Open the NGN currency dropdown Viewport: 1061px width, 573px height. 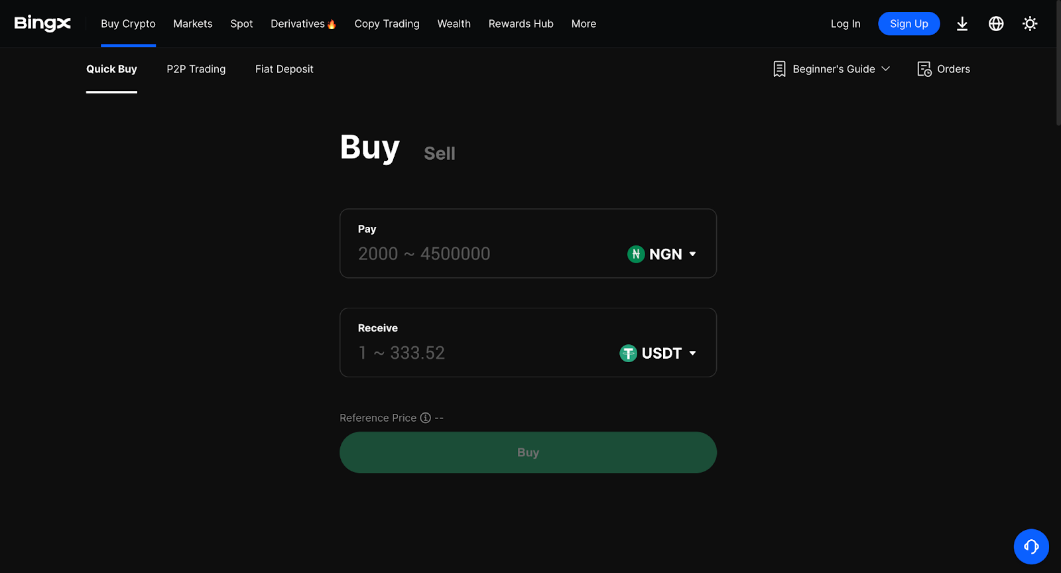coord(662,254)
